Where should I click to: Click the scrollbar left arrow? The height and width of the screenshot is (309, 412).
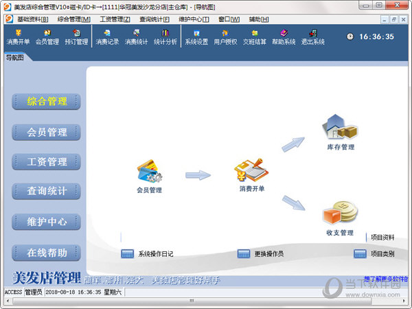[8, 301]
